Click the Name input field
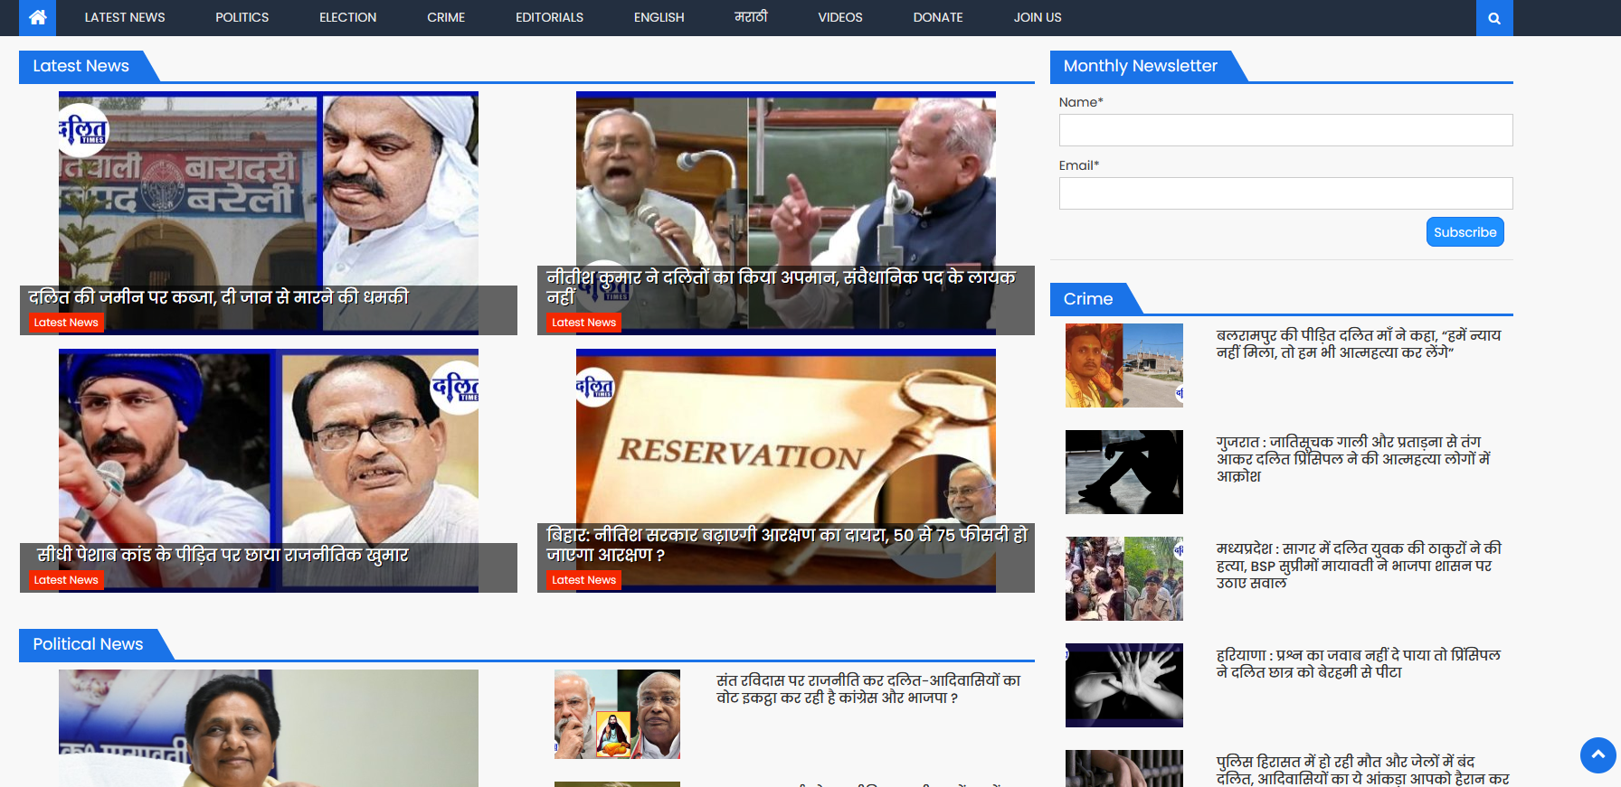 (x=1285, y=130)
